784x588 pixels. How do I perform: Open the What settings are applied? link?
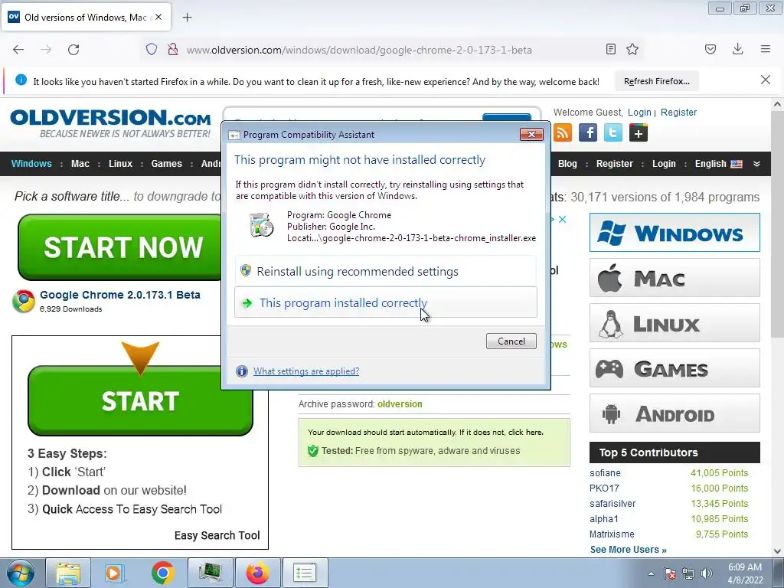tap(306, 371)
